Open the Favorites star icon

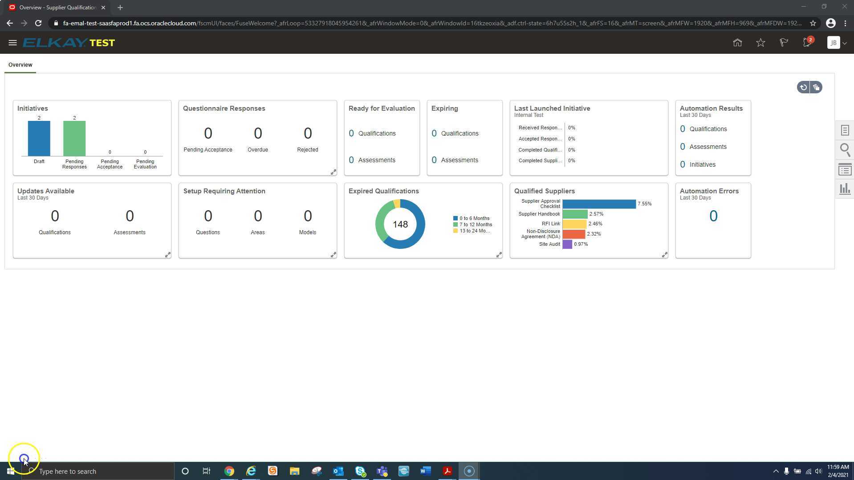tap(760, 43)
